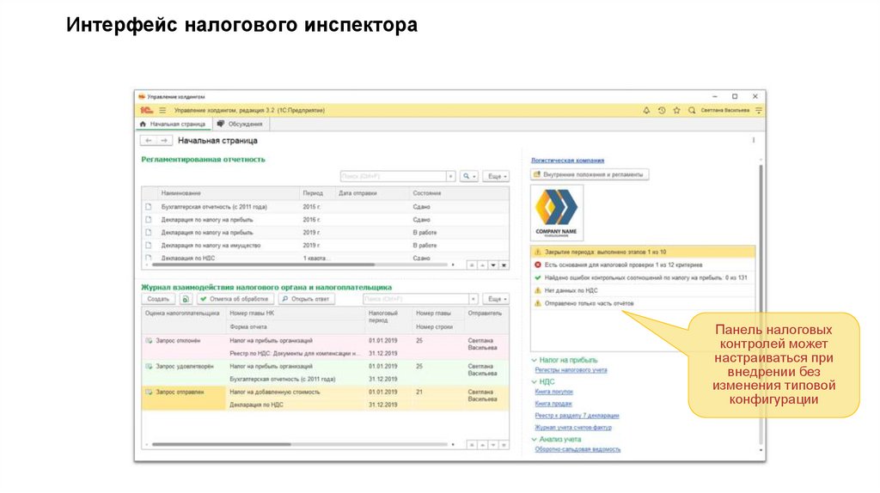This screenshot has height=493, width=880.
Task: Collapse the Налог на прибыль group
Action: pos(534,359)
